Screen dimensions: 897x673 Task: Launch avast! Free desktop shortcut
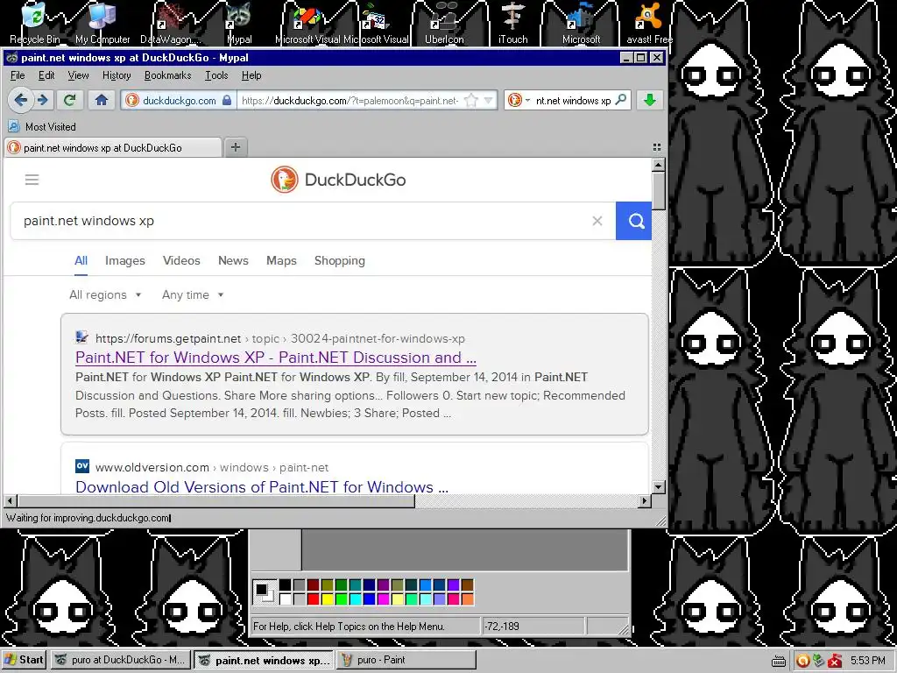click(649, 24)
